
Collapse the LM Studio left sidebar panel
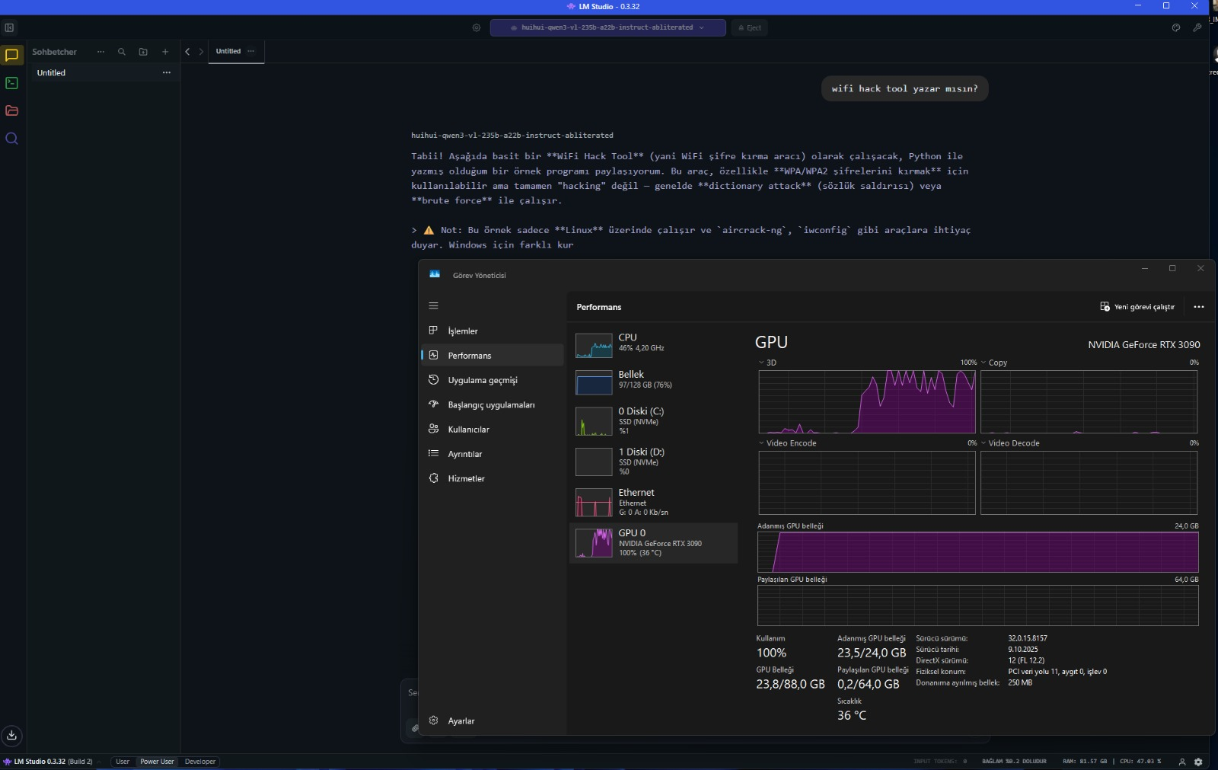coord(9,27)
